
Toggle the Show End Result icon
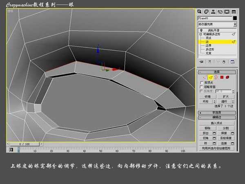pyautogui.click(x=210, y=62)
